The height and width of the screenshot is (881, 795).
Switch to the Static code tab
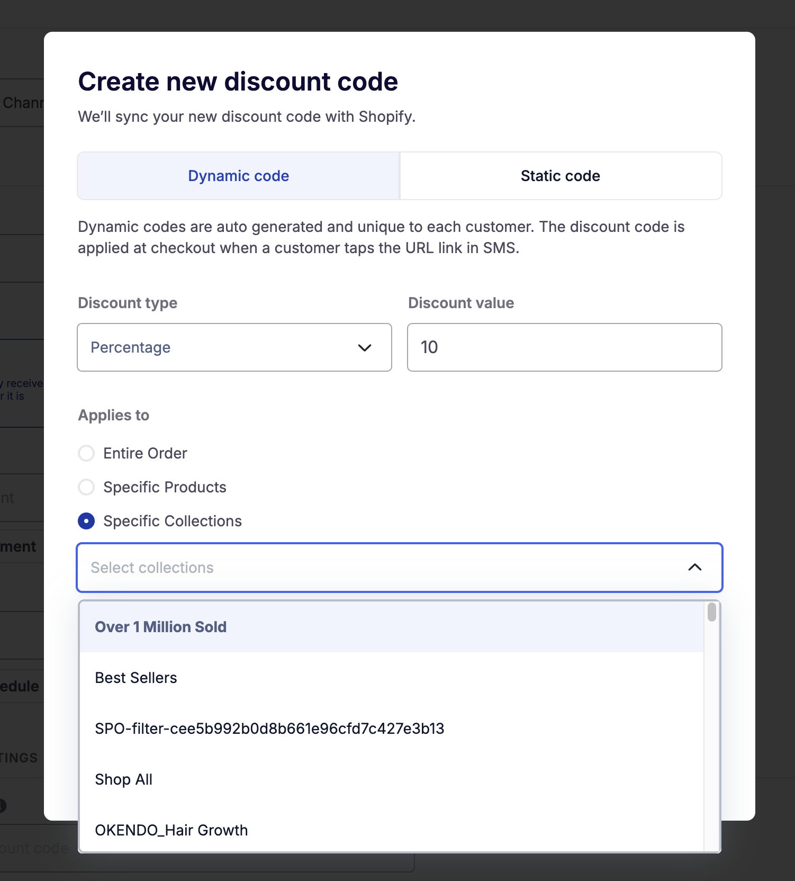point(561,176)
